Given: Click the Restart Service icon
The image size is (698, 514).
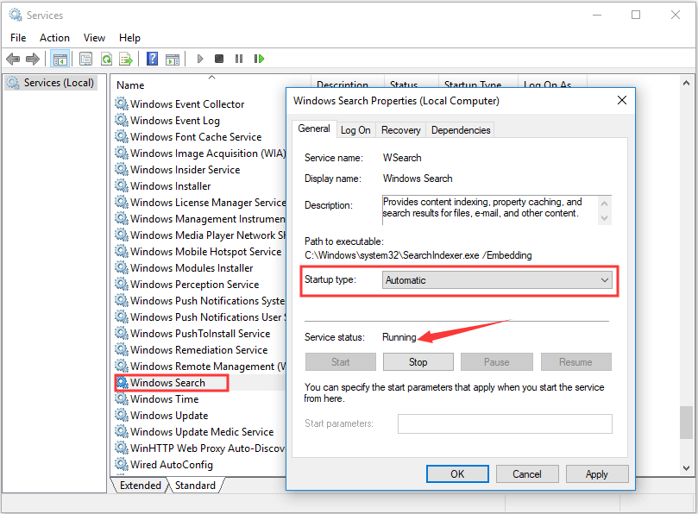Looking at the screenshot, I should pos(260,59).
